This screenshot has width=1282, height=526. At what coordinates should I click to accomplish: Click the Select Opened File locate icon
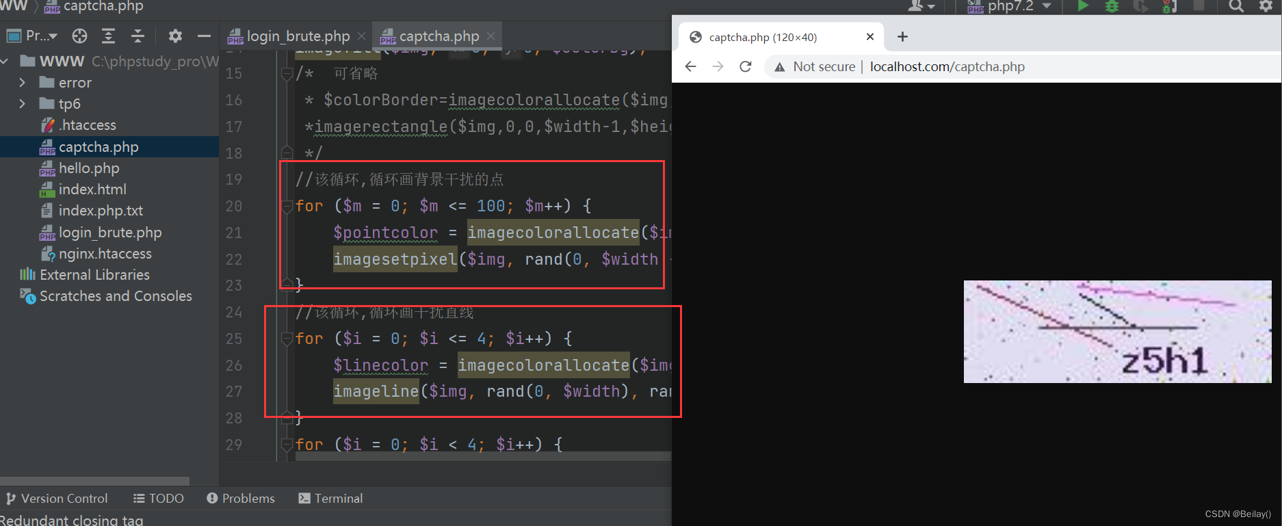[79, 36]
